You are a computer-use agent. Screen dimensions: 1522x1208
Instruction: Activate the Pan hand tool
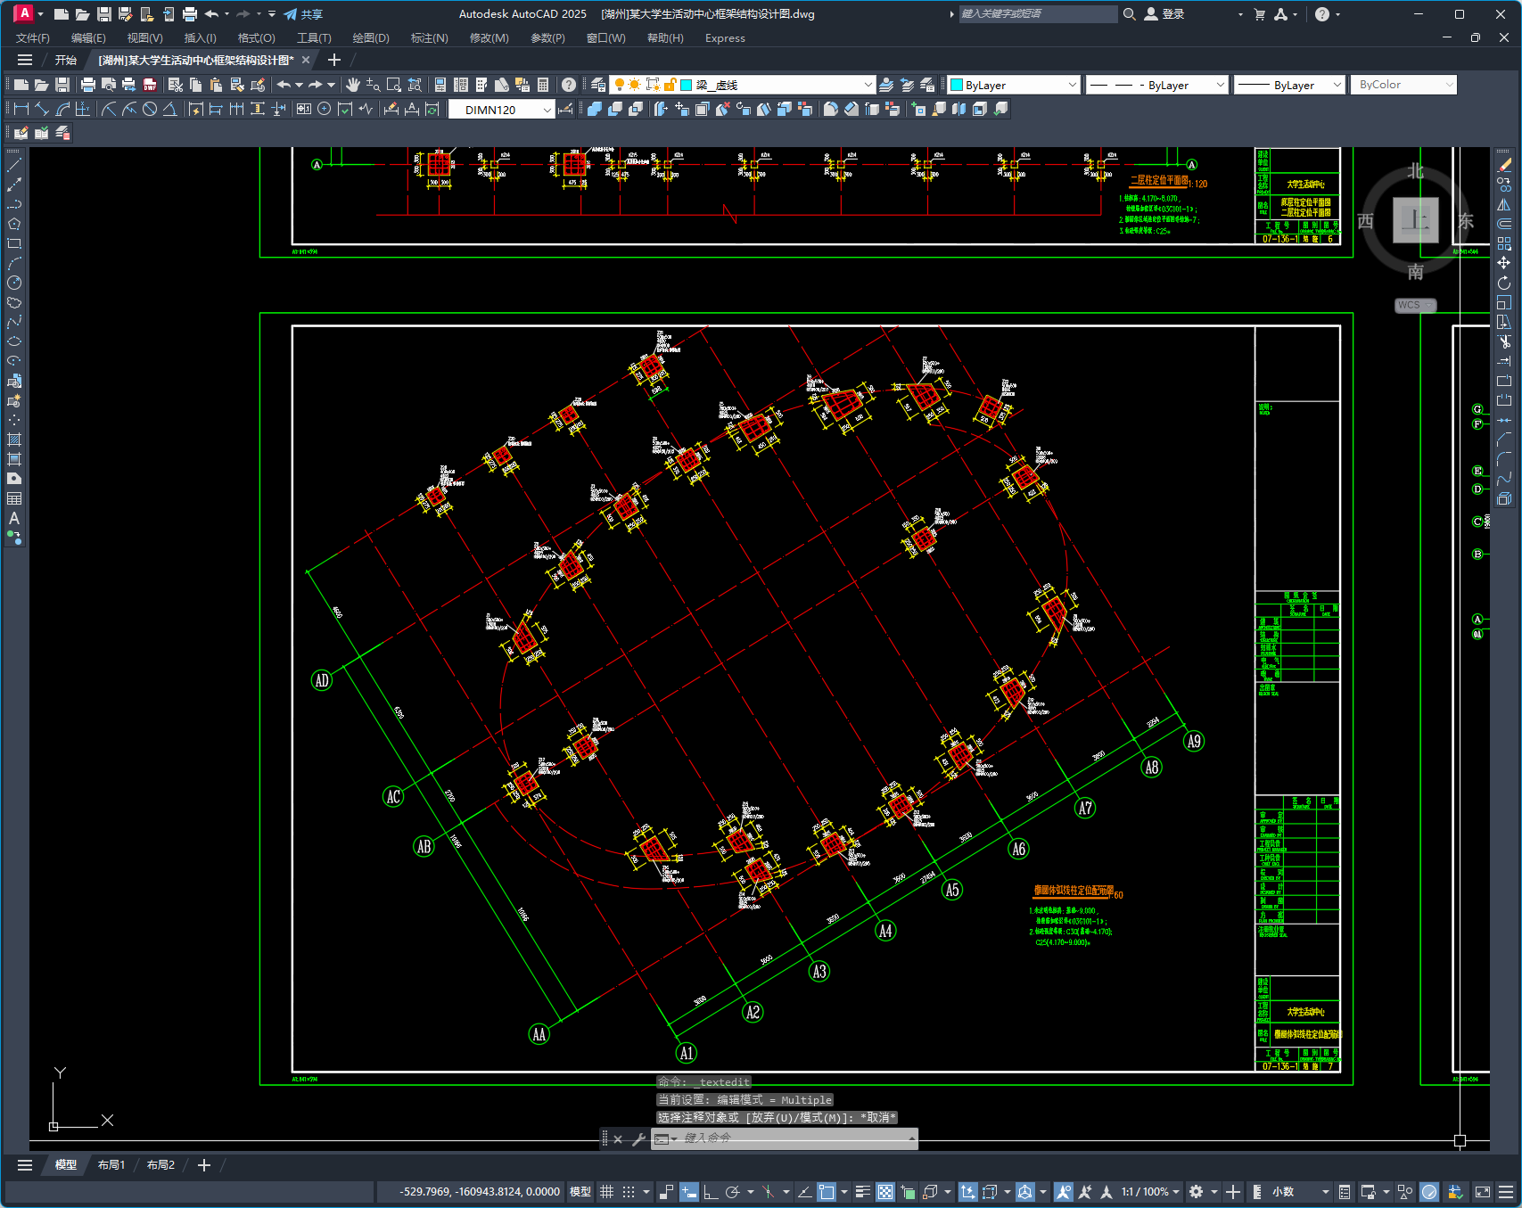(x=353, y=85)
